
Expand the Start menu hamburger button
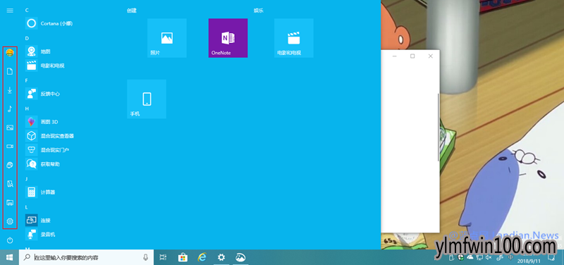[x=10, y=11]
